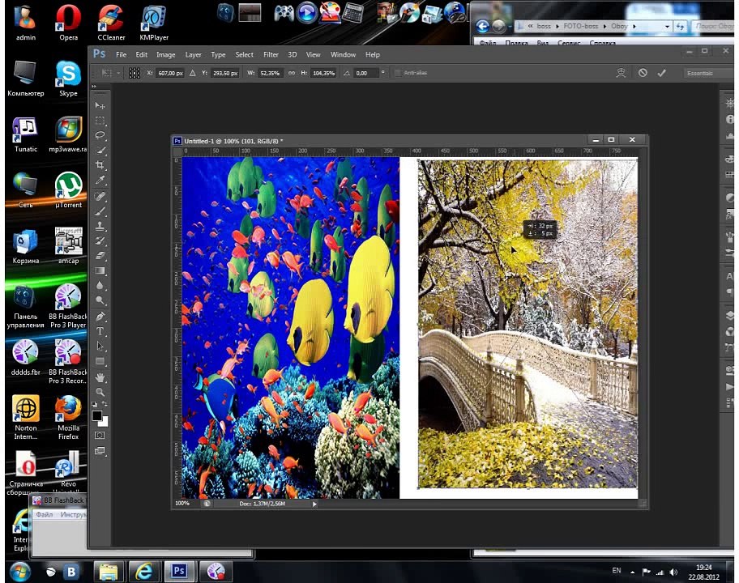739x583 pixels.
Task: Toggle Quick Mask mode
Action: [x=100, y=436]
